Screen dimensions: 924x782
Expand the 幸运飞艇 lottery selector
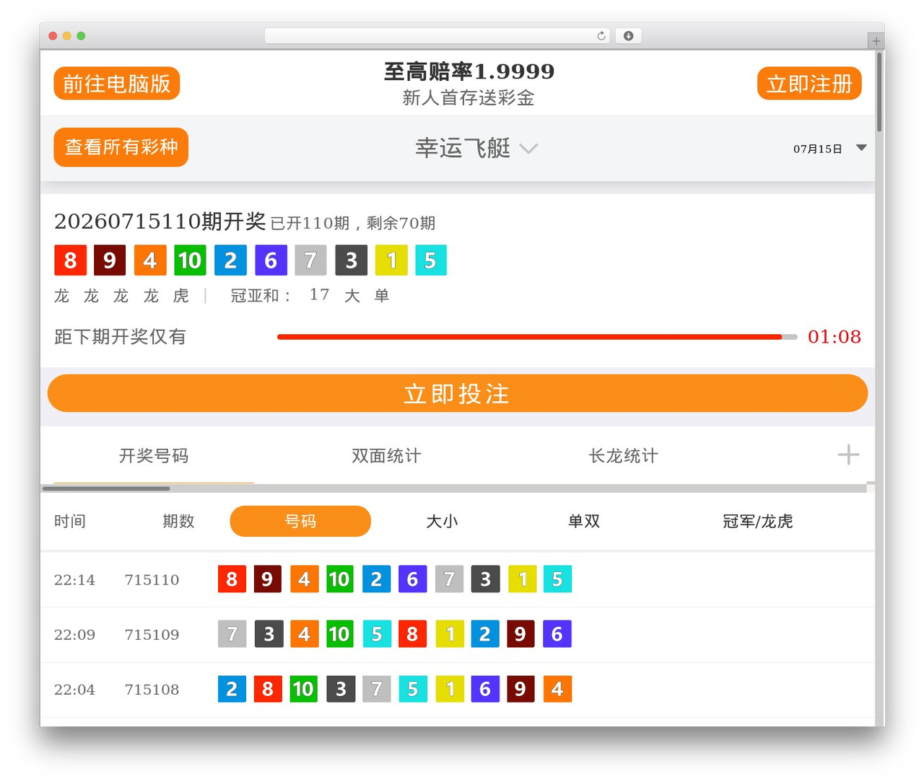click(476, 148)
